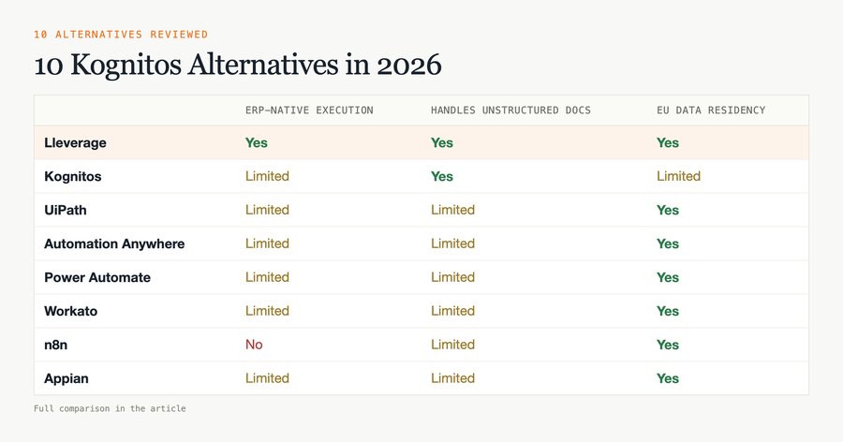This screenshot has height=442, width=843.
Task: Click UiPath ERP-Native Execution Limited value
Action: 267,211
